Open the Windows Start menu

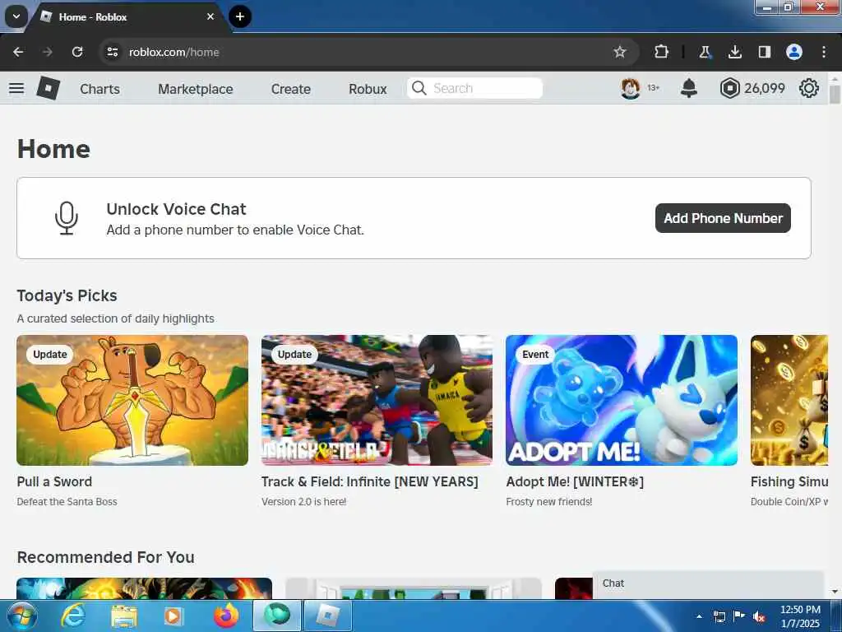[22, 616]
